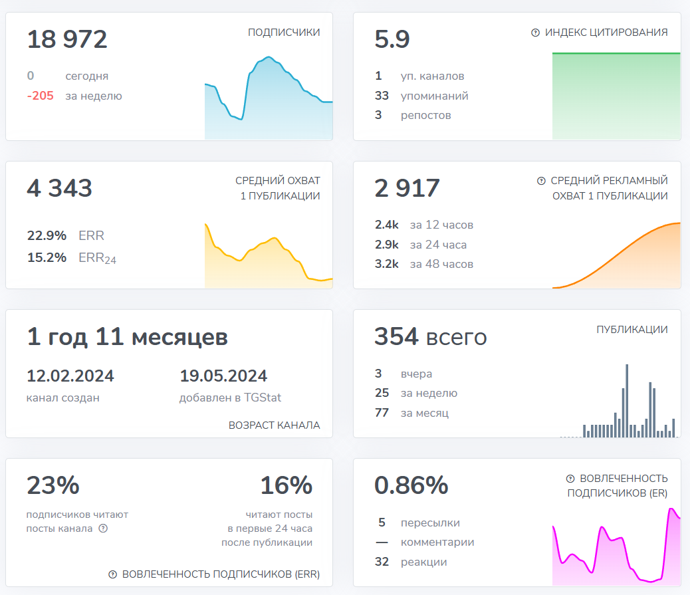Click help icon next to СРЕДНИЙ РЕКЛАМНЫЙ ОХВАТ

pos(541,181)
